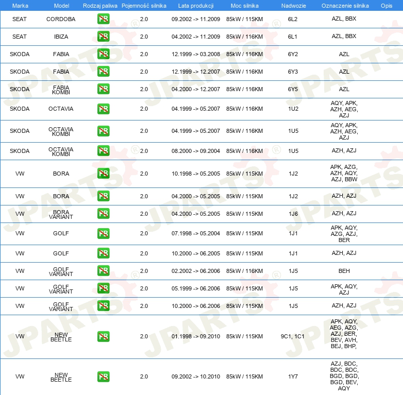Click the fuel icon in SEAT CORDOBA row
Viewport: 403px width, 395px height.
[x=103, y=19]
